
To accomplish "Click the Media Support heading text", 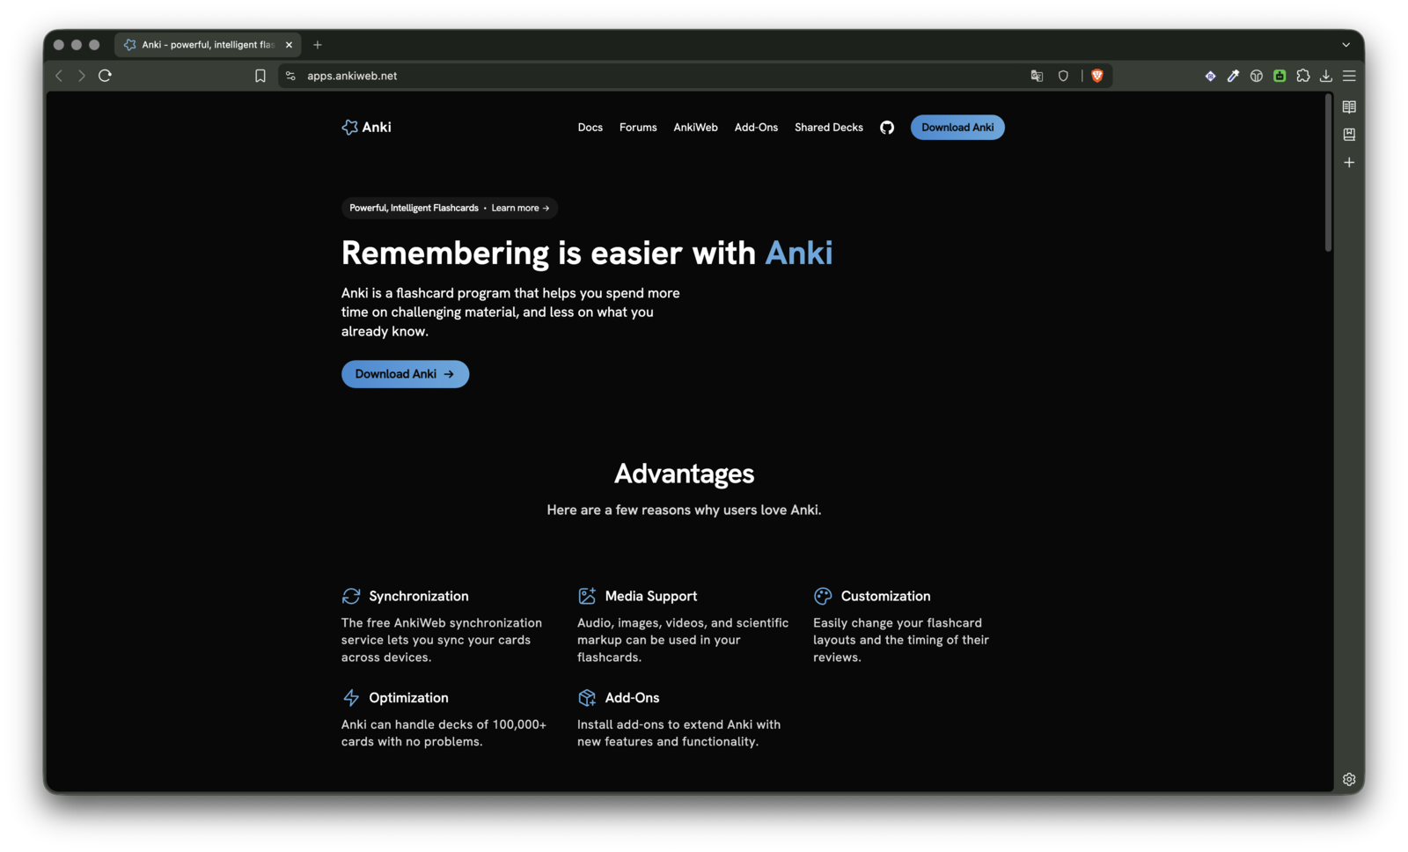I will click(651, 597).
